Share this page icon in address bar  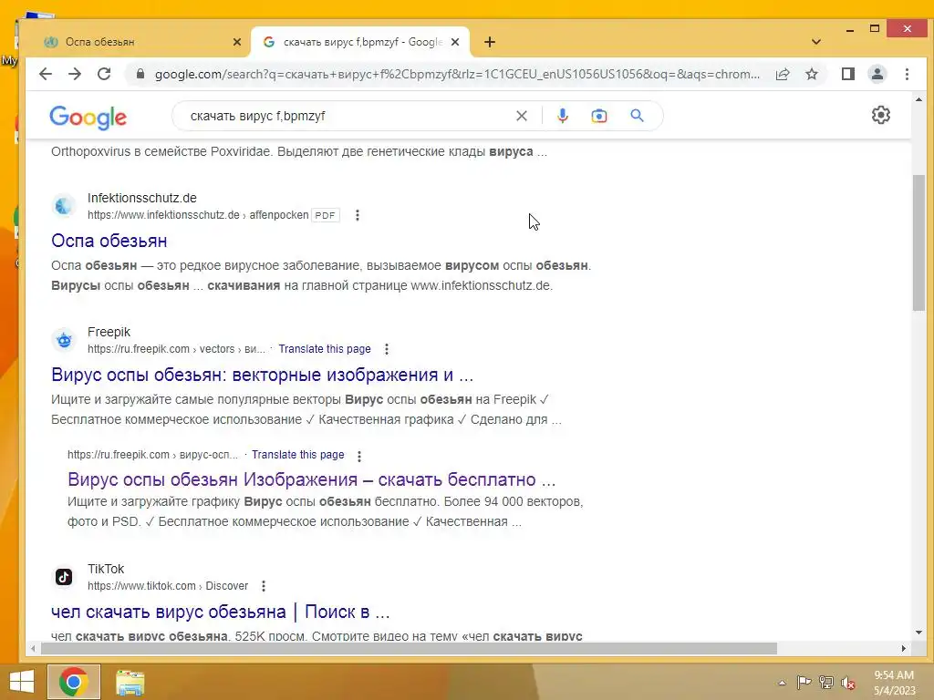(x=783, y=74)
